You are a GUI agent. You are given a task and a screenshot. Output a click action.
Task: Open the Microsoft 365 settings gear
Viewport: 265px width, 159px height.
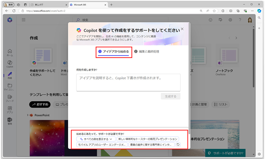(230, 20)
